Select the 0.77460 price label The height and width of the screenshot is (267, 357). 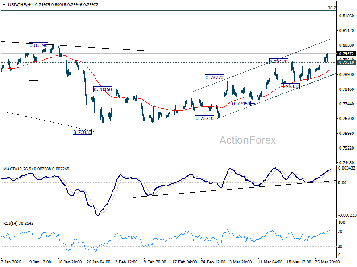[x=241, y=104]
